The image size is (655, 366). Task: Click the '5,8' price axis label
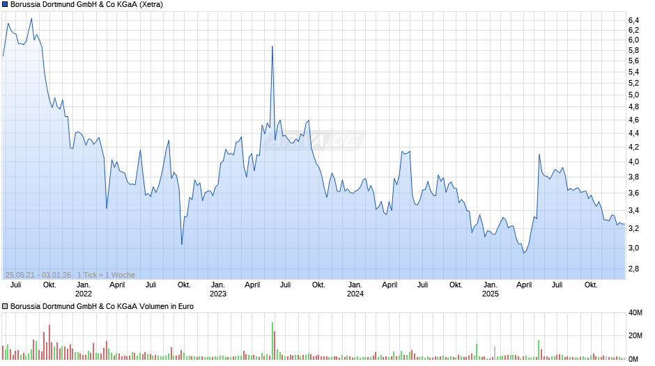click(x=633, y=51)
